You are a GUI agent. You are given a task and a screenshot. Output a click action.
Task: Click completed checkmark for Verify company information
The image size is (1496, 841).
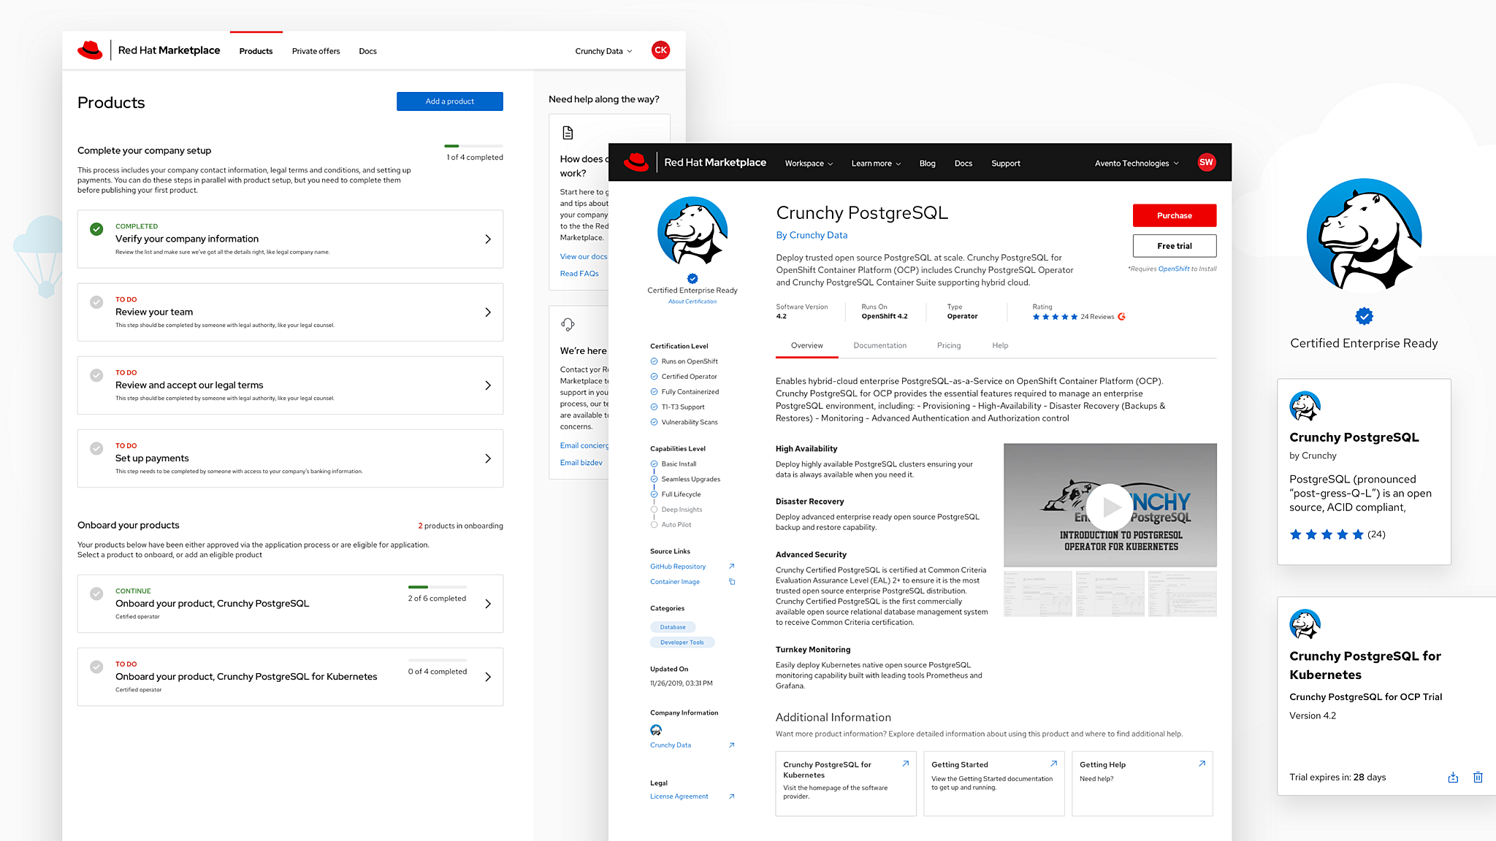96,229
